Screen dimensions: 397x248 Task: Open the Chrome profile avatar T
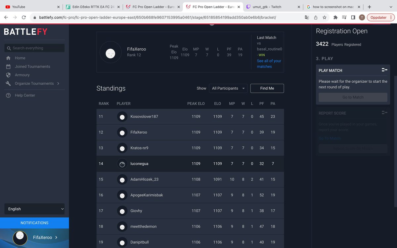tap(362, 18)
